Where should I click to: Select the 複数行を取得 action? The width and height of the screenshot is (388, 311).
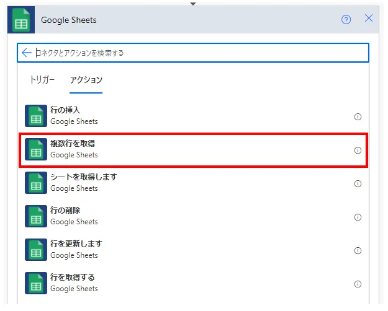[x=74, y=149]
